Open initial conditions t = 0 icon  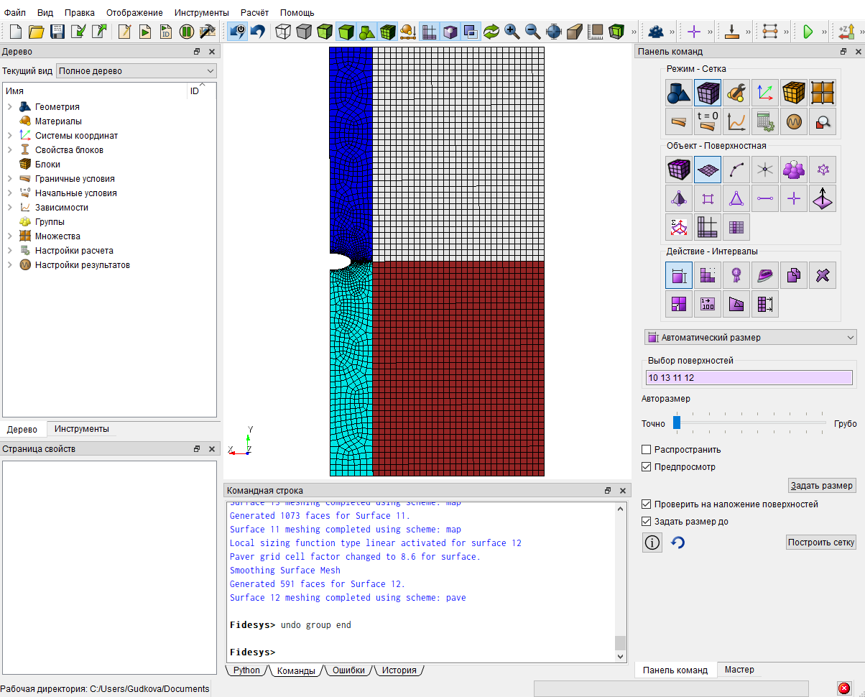(x=708, y=121)
